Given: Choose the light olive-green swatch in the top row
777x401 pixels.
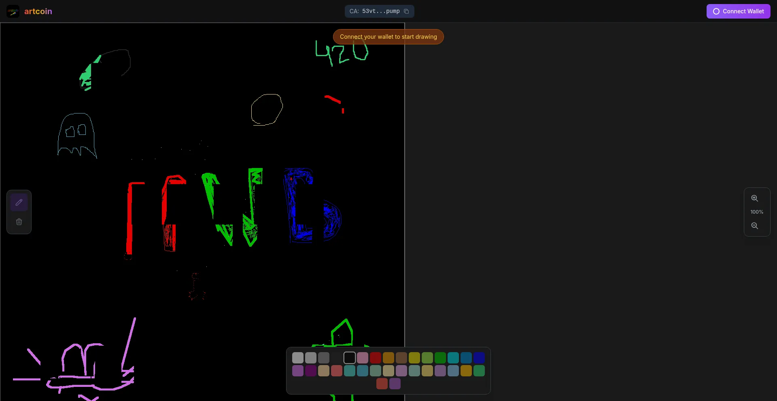Looking at the screenshot, I should point(427,358).
